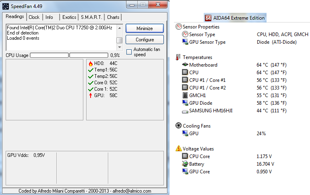Click the Temperatures thermometer icon

tap(178, 57)
